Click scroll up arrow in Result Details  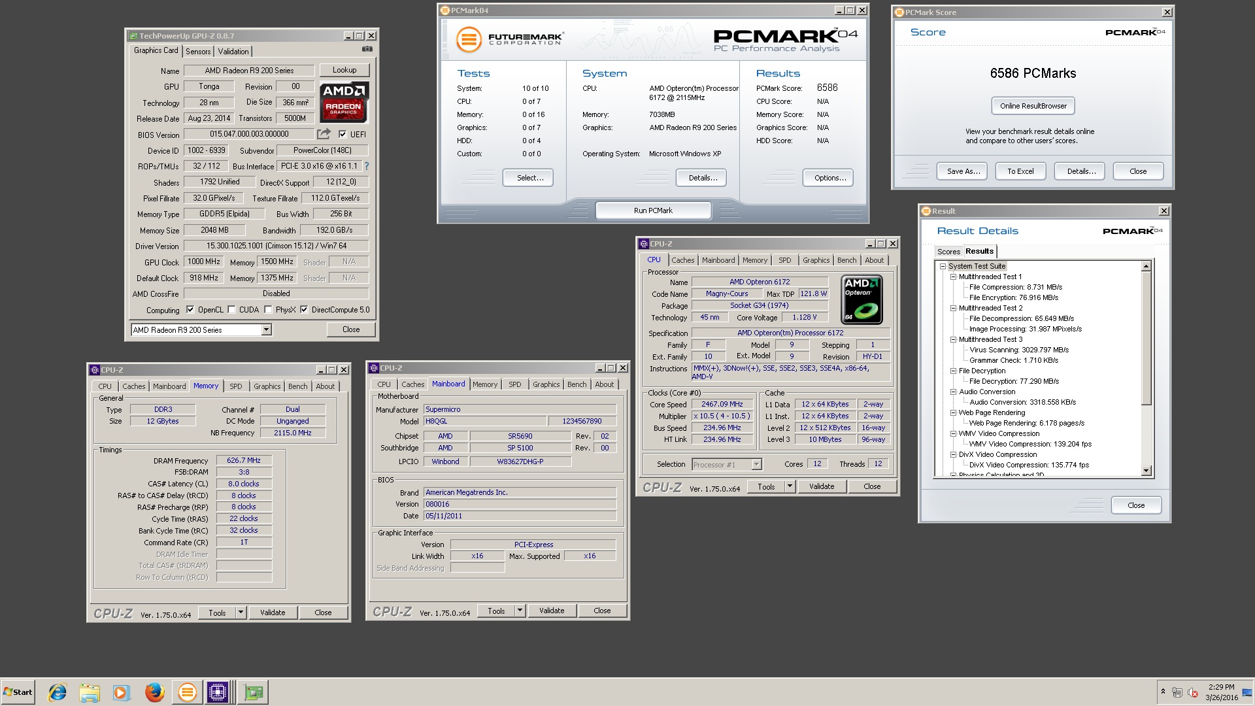tap(1146, 266)
